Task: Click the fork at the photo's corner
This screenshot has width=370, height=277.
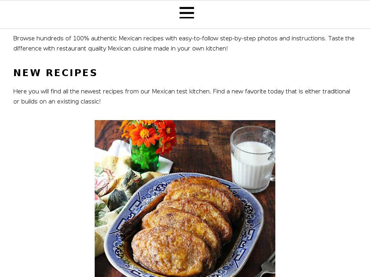Action: tap(267, 265)
